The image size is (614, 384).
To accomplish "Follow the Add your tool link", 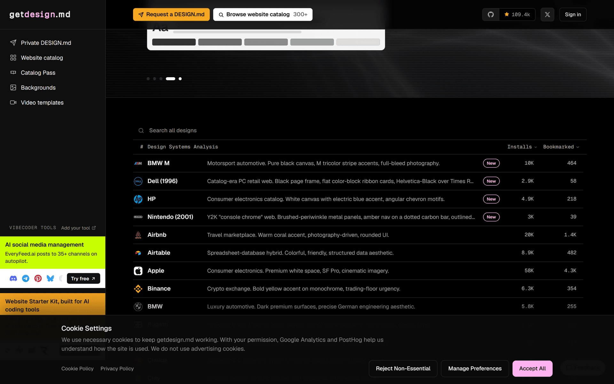I will click(78, 228).
